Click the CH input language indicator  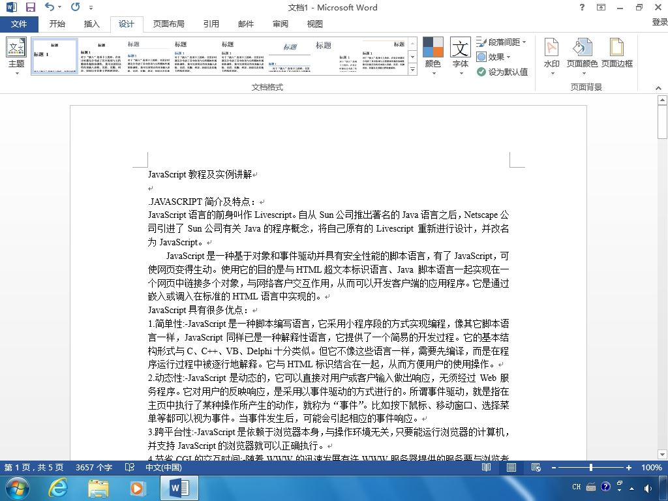(577, 487)
